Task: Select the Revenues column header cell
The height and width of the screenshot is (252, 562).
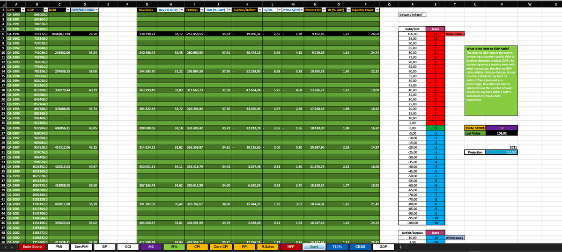Action: (x=147, y=10)
